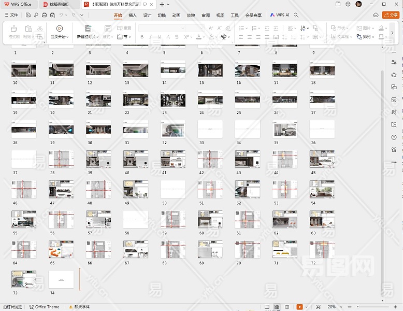Select slide thumbnail number 65
The height and width of the screenshot is (311, 403).
point(61,249)
